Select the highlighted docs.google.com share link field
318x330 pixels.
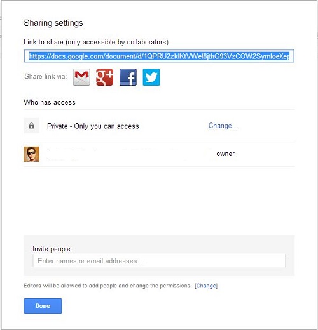click(159, 56)
